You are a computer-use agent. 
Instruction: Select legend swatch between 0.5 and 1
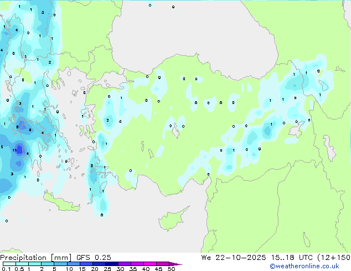coord(22,264)
